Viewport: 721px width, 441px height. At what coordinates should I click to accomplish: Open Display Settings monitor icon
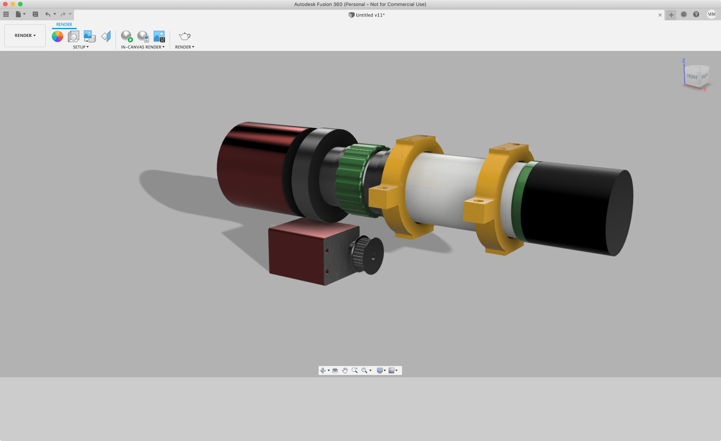[x=380, y=370]
